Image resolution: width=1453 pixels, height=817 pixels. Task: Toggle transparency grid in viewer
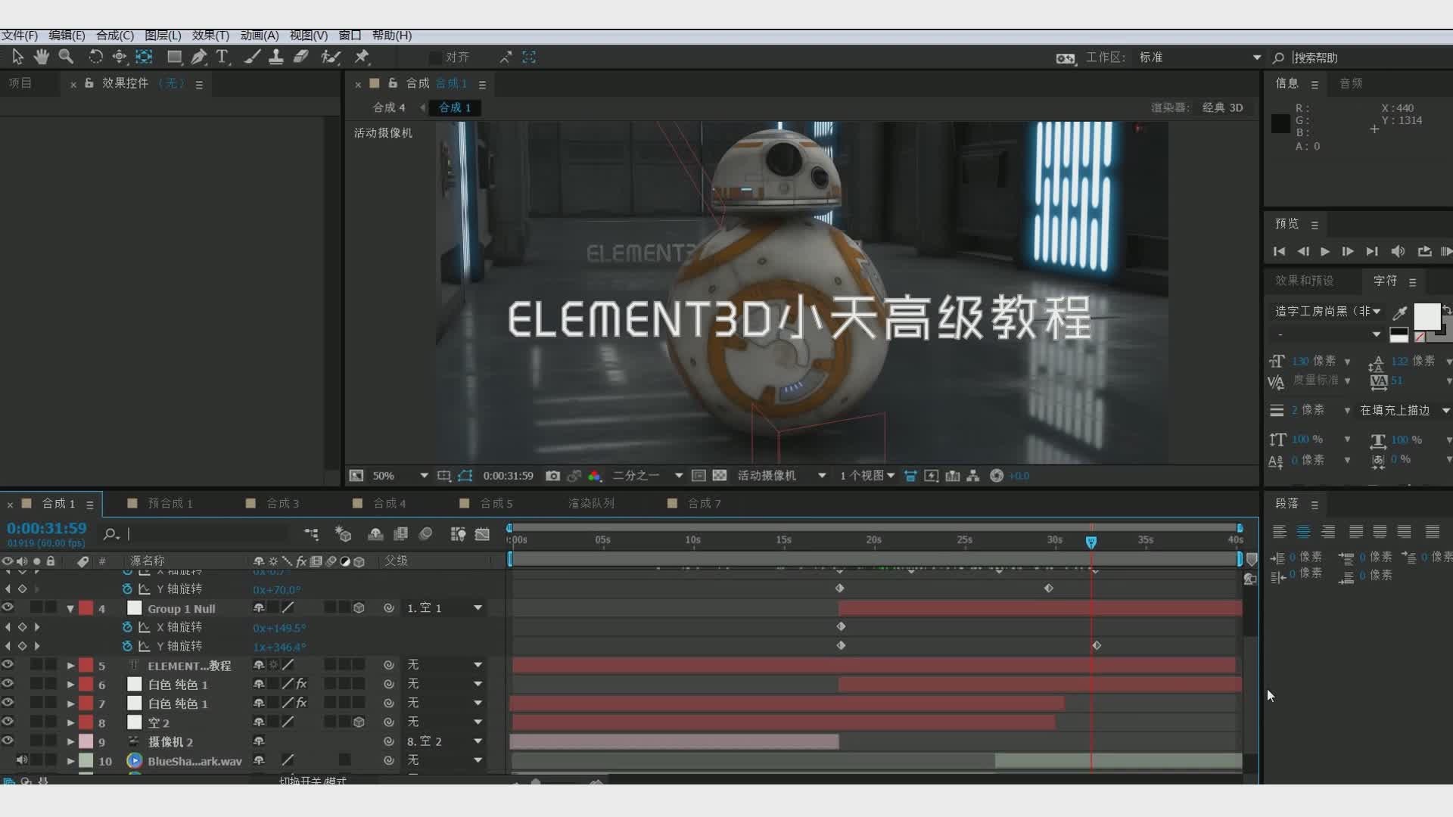[x=720, y=476]
